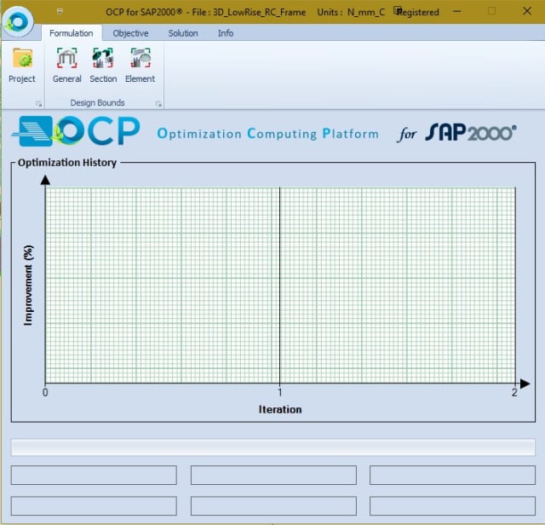Expand the quick access toolbar dropdown
The image size is (545, 525).
(60, 12)
